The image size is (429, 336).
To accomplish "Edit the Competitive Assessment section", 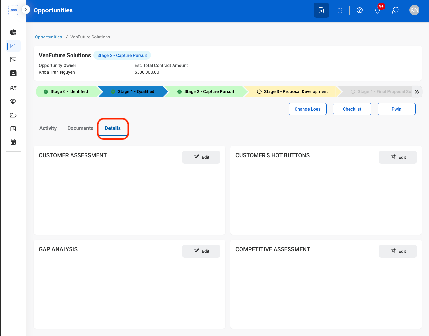I will (x=398, y=251).
